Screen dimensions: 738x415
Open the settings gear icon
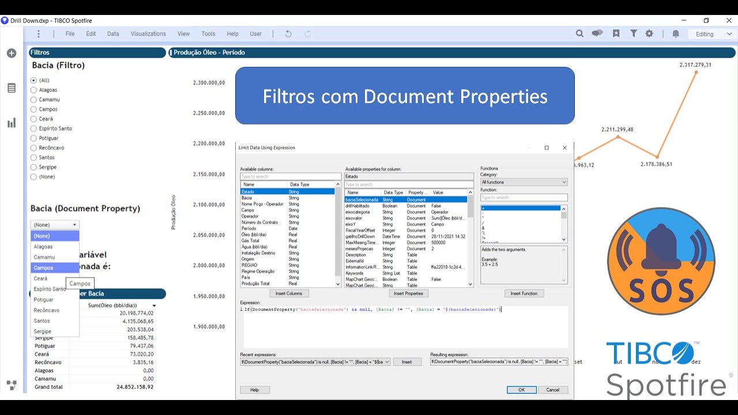[x=649, y=33]
